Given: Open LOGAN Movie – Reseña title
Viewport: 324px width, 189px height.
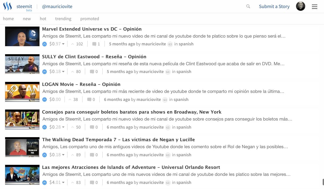Looking at the screenshot, I should [x=81, y=84].
